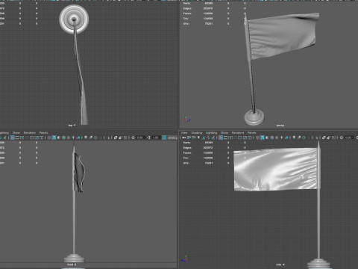This screenshot has height=269, width=358.
Task: Click the 'Edges:' HUD row in perspective view
Action: coord(214,8)
